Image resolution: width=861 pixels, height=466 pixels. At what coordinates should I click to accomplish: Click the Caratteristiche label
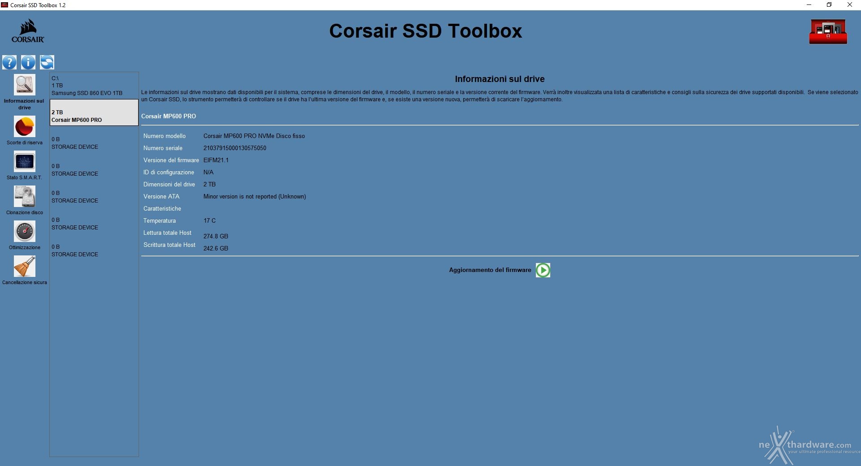click(162, 209)
